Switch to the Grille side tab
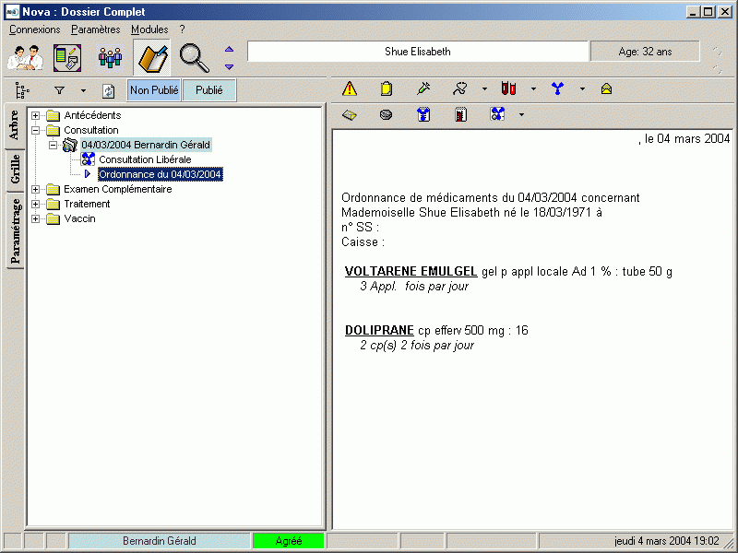The height and width of the screenshot is (553, 738). pyautogui.click(x=15, y=170)
